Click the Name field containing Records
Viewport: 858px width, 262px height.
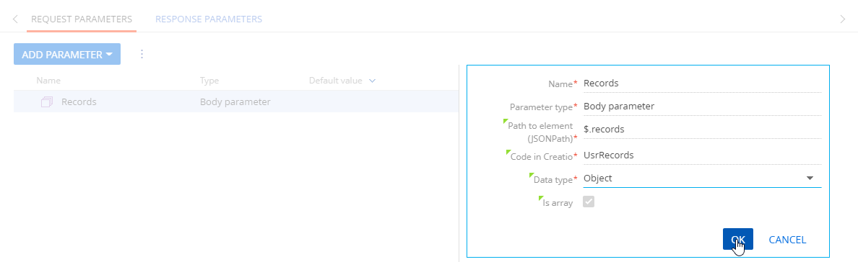702,84
